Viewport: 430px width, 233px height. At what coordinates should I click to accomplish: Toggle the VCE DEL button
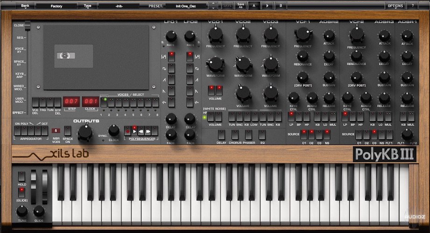(35, 102)
